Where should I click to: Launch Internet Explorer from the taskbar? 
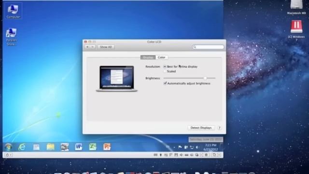pos(22,147)
